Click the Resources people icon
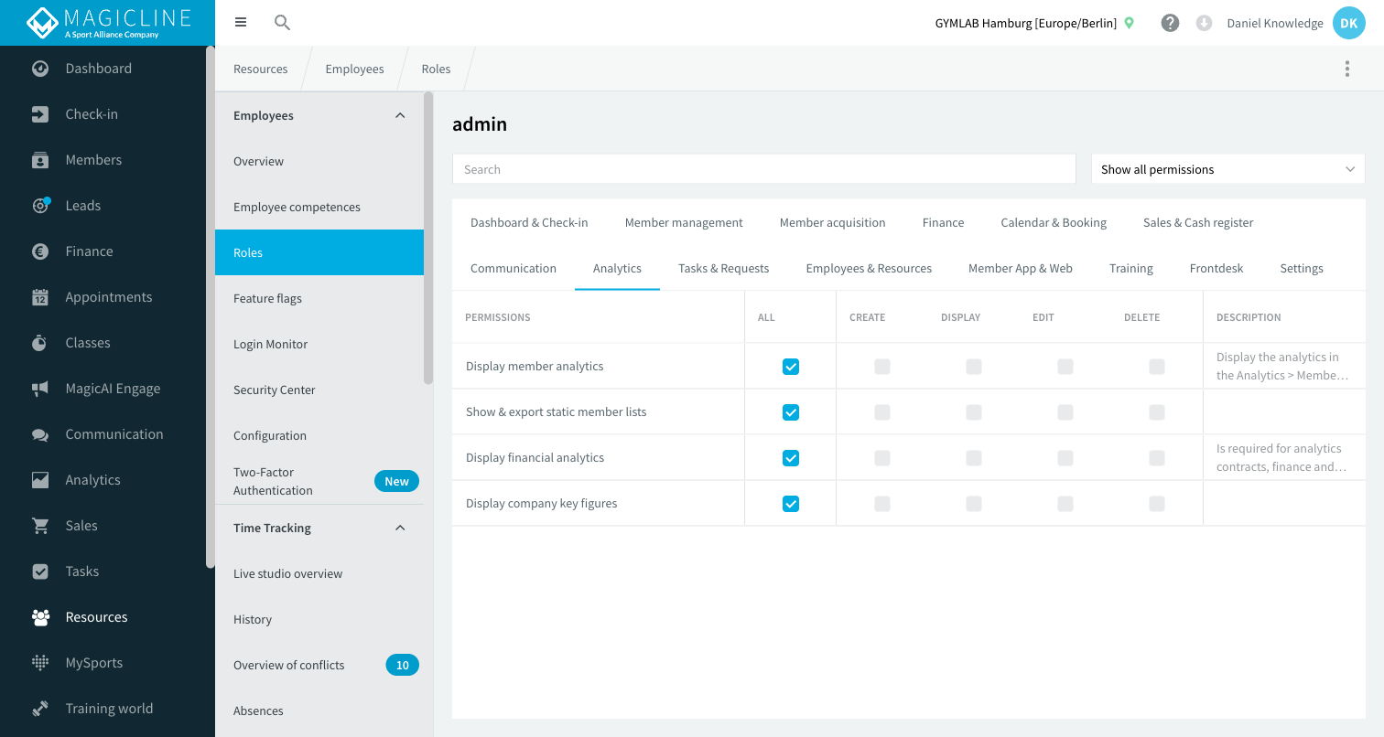 40,617
